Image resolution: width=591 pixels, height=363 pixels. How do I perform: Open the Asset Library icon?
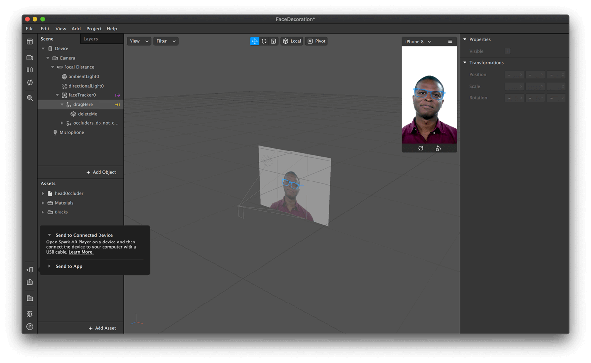pyautogui.click(x=30, y=298)
